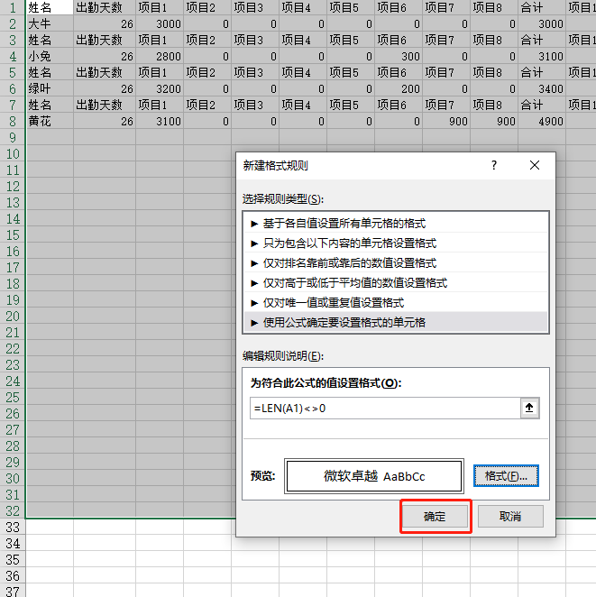This screenshot has height=597, width=596.
Task: Select rule 仅对高于或低于平均值的数值设置格式
Action: pos(396,283)
